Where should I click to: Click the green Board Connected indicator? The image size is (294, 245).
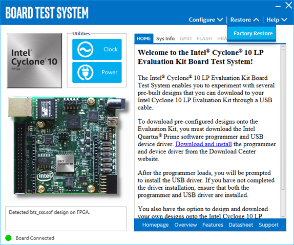(x=8, y=238)
